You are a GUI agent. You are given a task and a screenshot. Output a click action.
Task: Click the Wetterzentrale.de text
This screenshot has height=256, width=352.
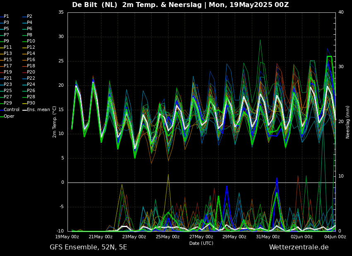pyautogui.click(x=299, y=247)
